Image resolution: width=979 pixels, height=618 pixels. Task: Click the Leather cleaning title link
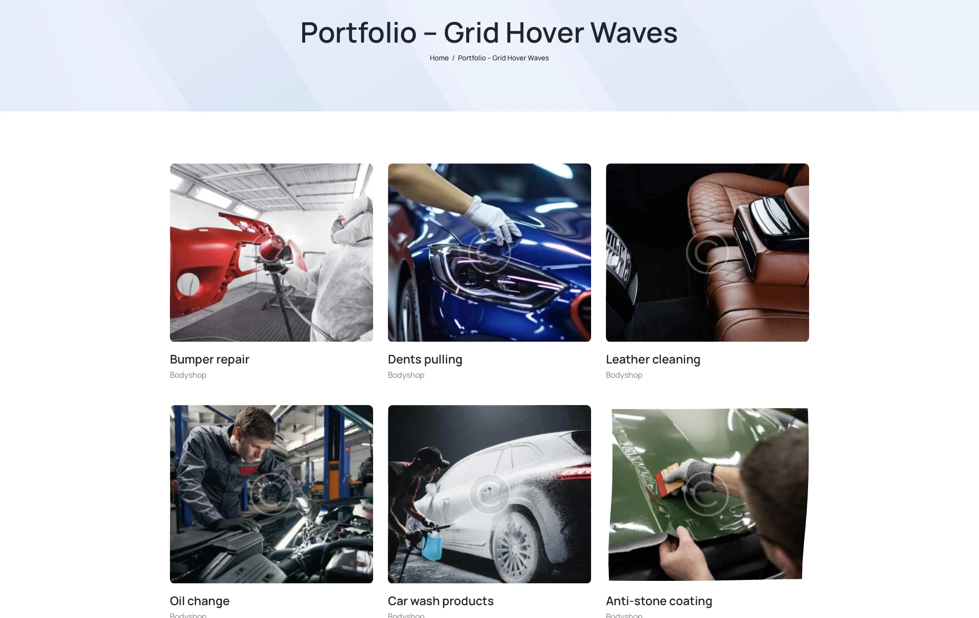point(653,360)
